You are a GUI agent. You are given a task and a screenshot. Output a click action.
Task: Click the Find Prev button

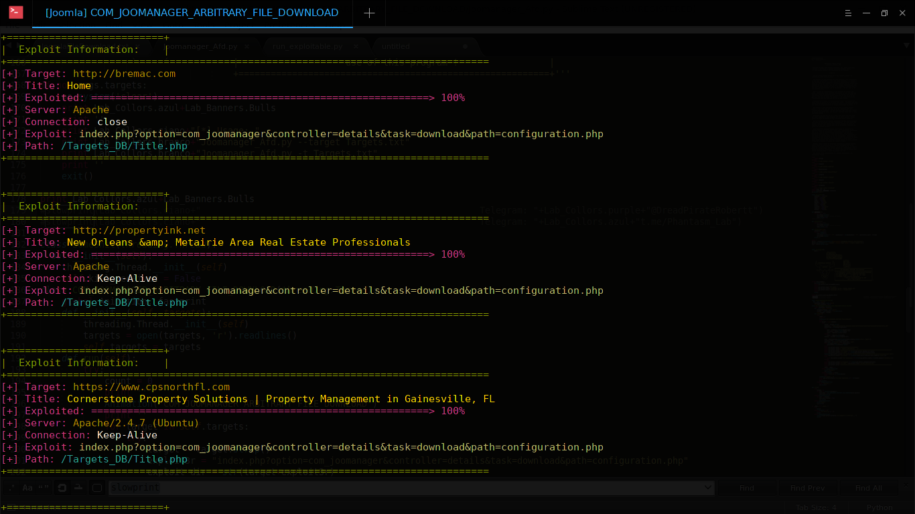point(807,488)
